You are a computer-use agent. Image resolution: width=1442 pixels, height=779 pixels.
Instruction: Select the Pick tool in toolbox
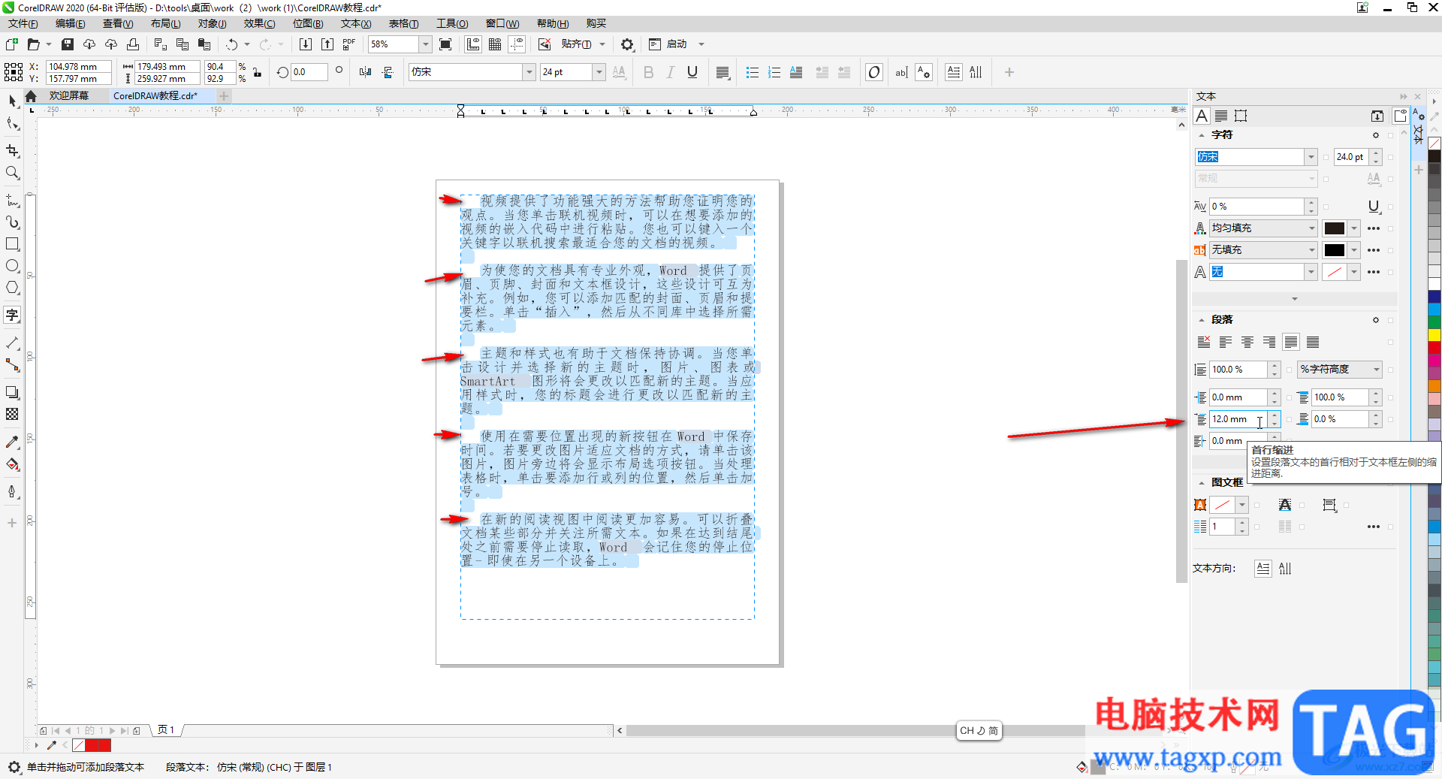(12, 101)
